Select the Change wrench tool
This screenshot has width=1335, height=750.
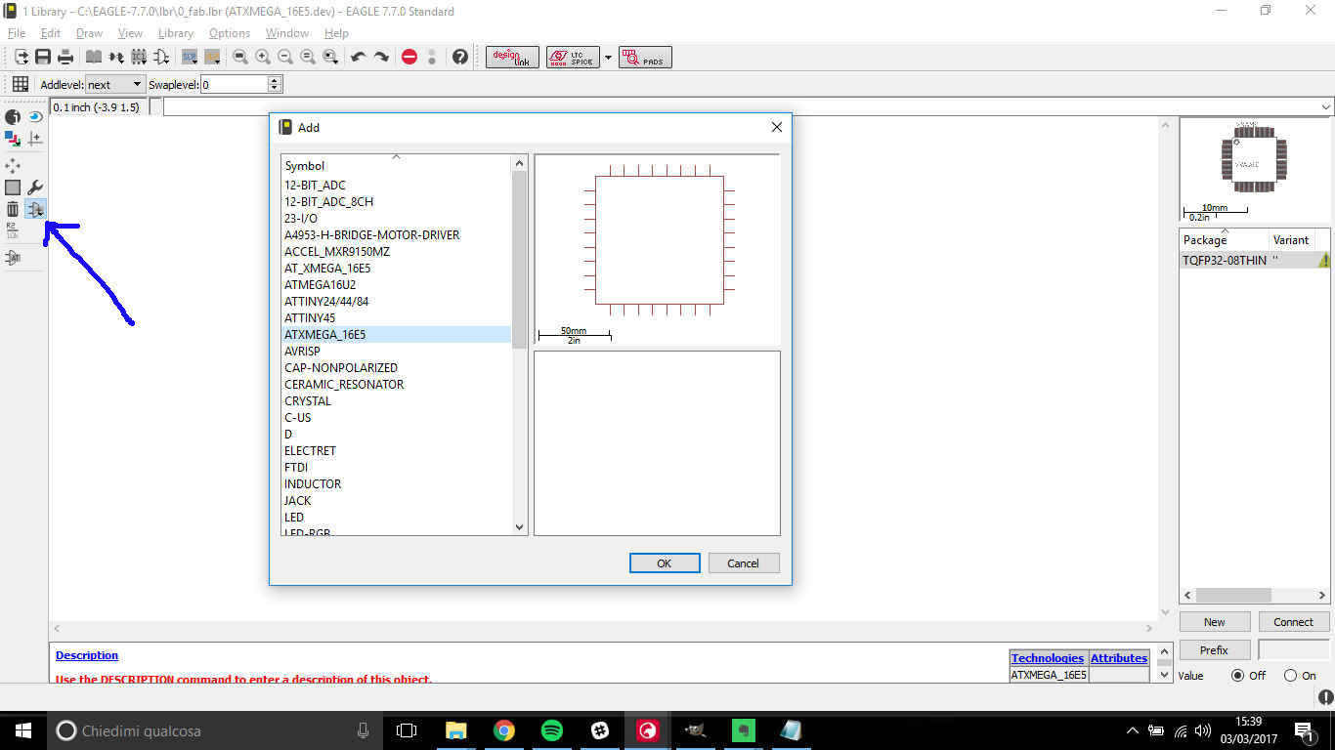[x=35, y=187]
